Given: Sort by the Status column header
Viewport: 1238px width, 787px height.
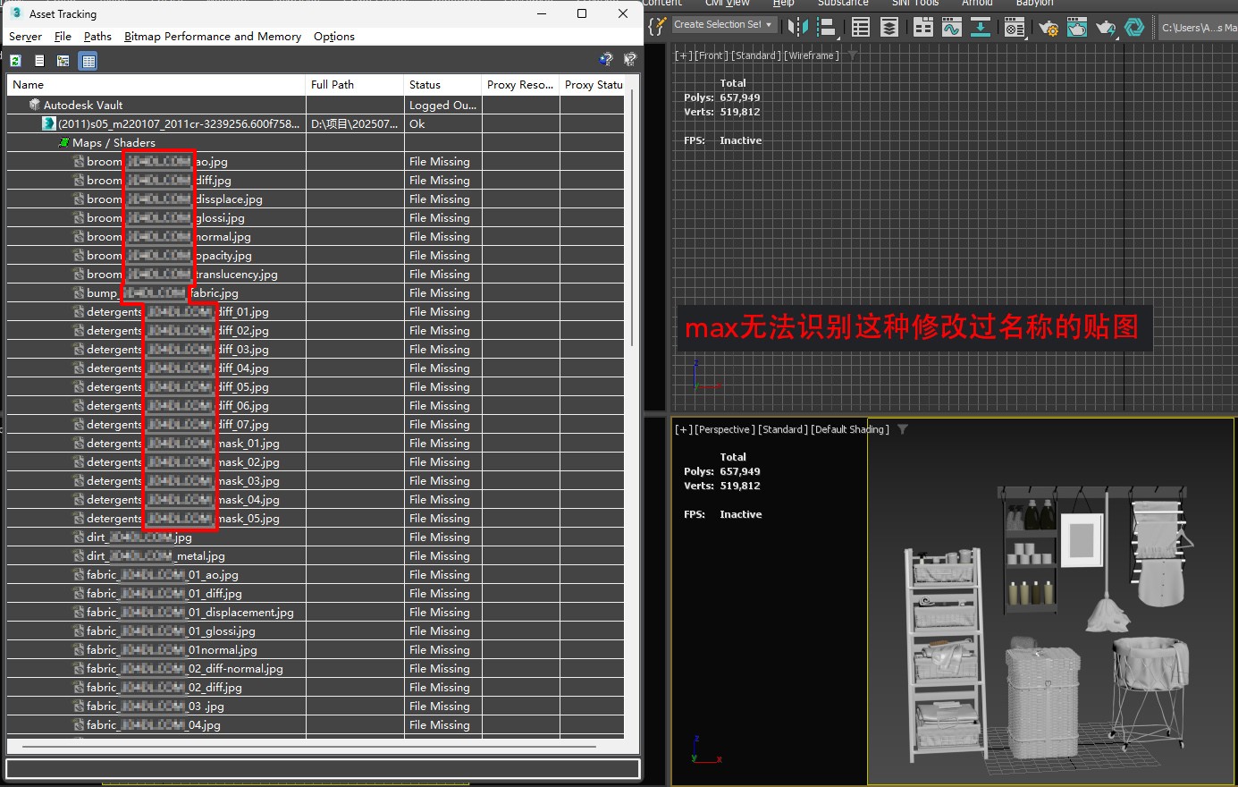Looking at the screenshot, I should point(442,84).
